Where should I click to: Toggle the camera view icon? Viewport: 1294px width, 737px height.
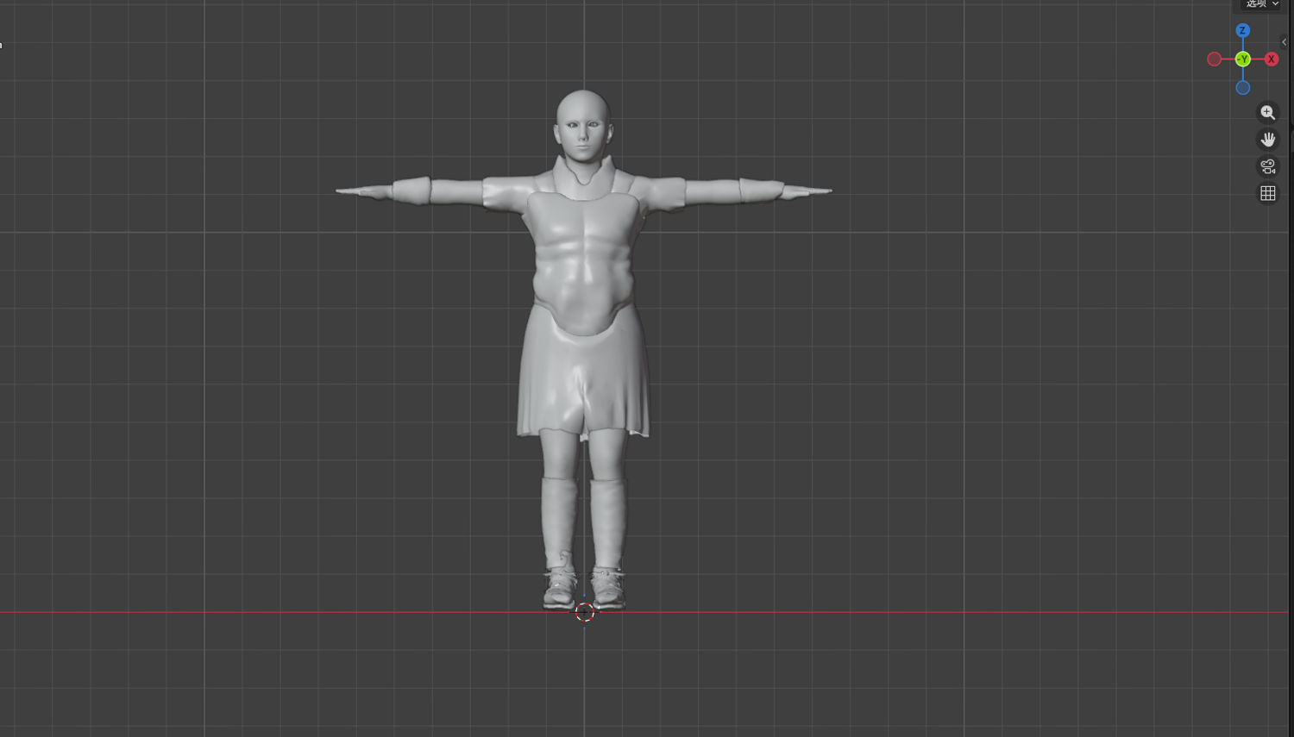pyautogui.click(x=1267, y=166)
